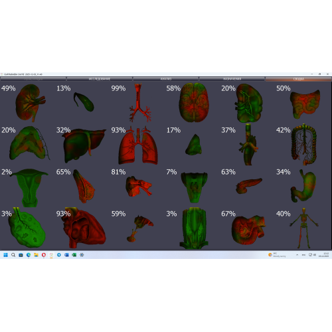
Task: Click the 99% value label
Action: coord(118,88)
